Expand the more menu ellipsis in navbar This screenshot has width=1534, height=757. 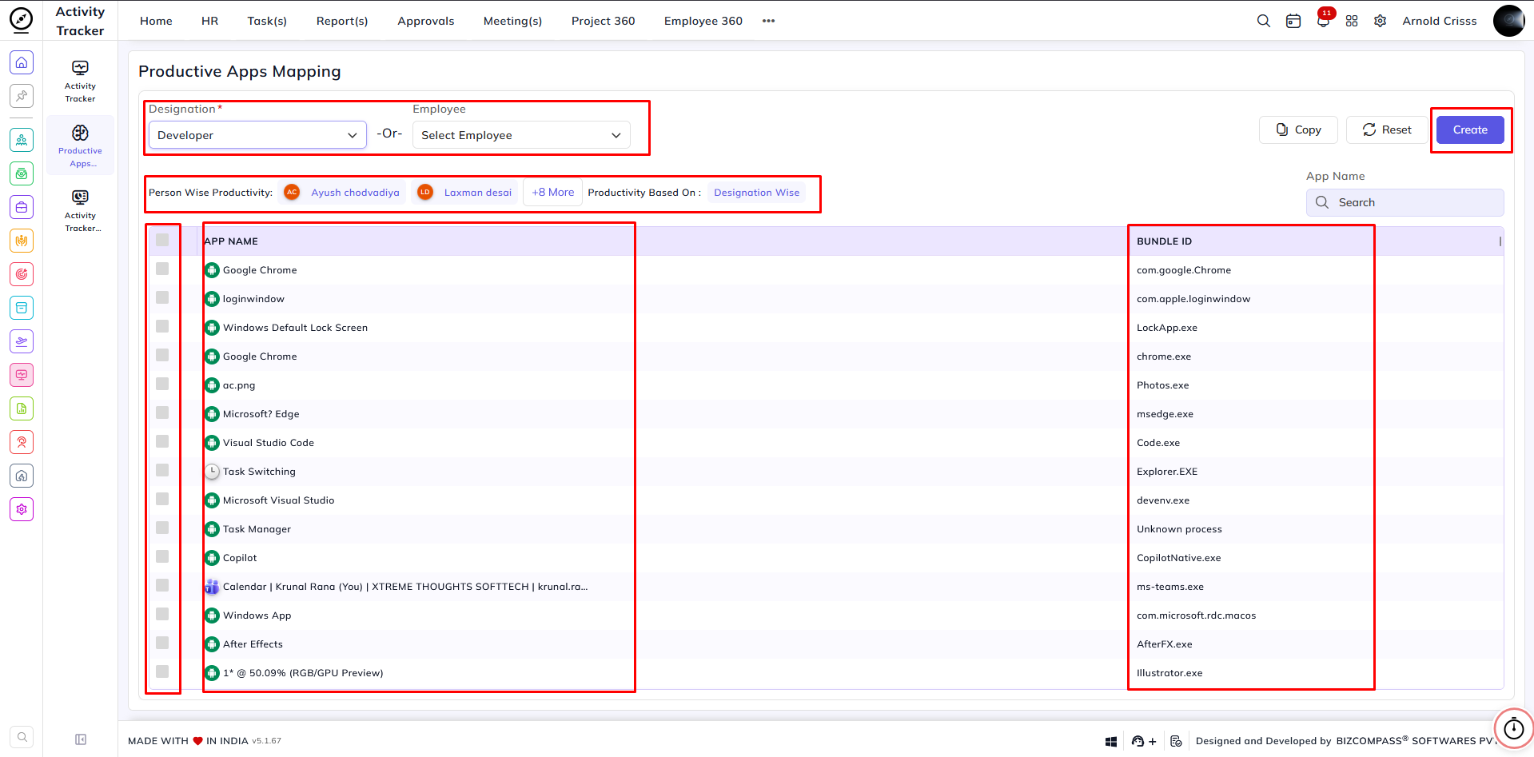click(768, 21)
